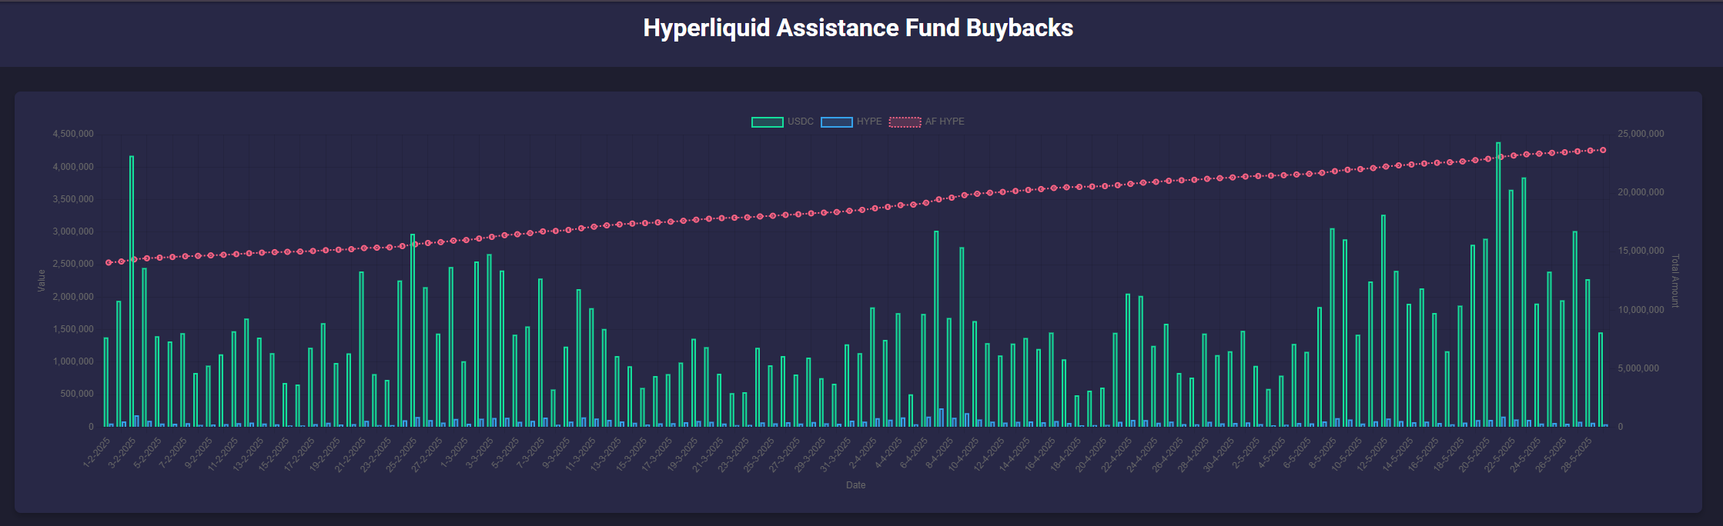Click the 25,000,000 right axis tick label
The image size is (1723, 526).
pos(1641,134)
